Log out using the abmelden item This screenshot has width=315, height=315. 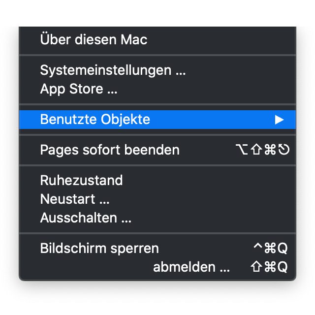[x=191, y=267]
